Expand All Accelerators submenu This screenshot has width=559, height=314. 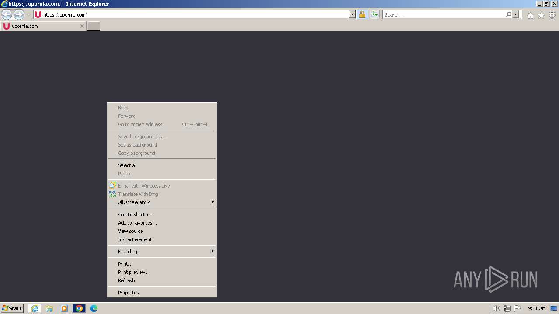coord(162,202)
